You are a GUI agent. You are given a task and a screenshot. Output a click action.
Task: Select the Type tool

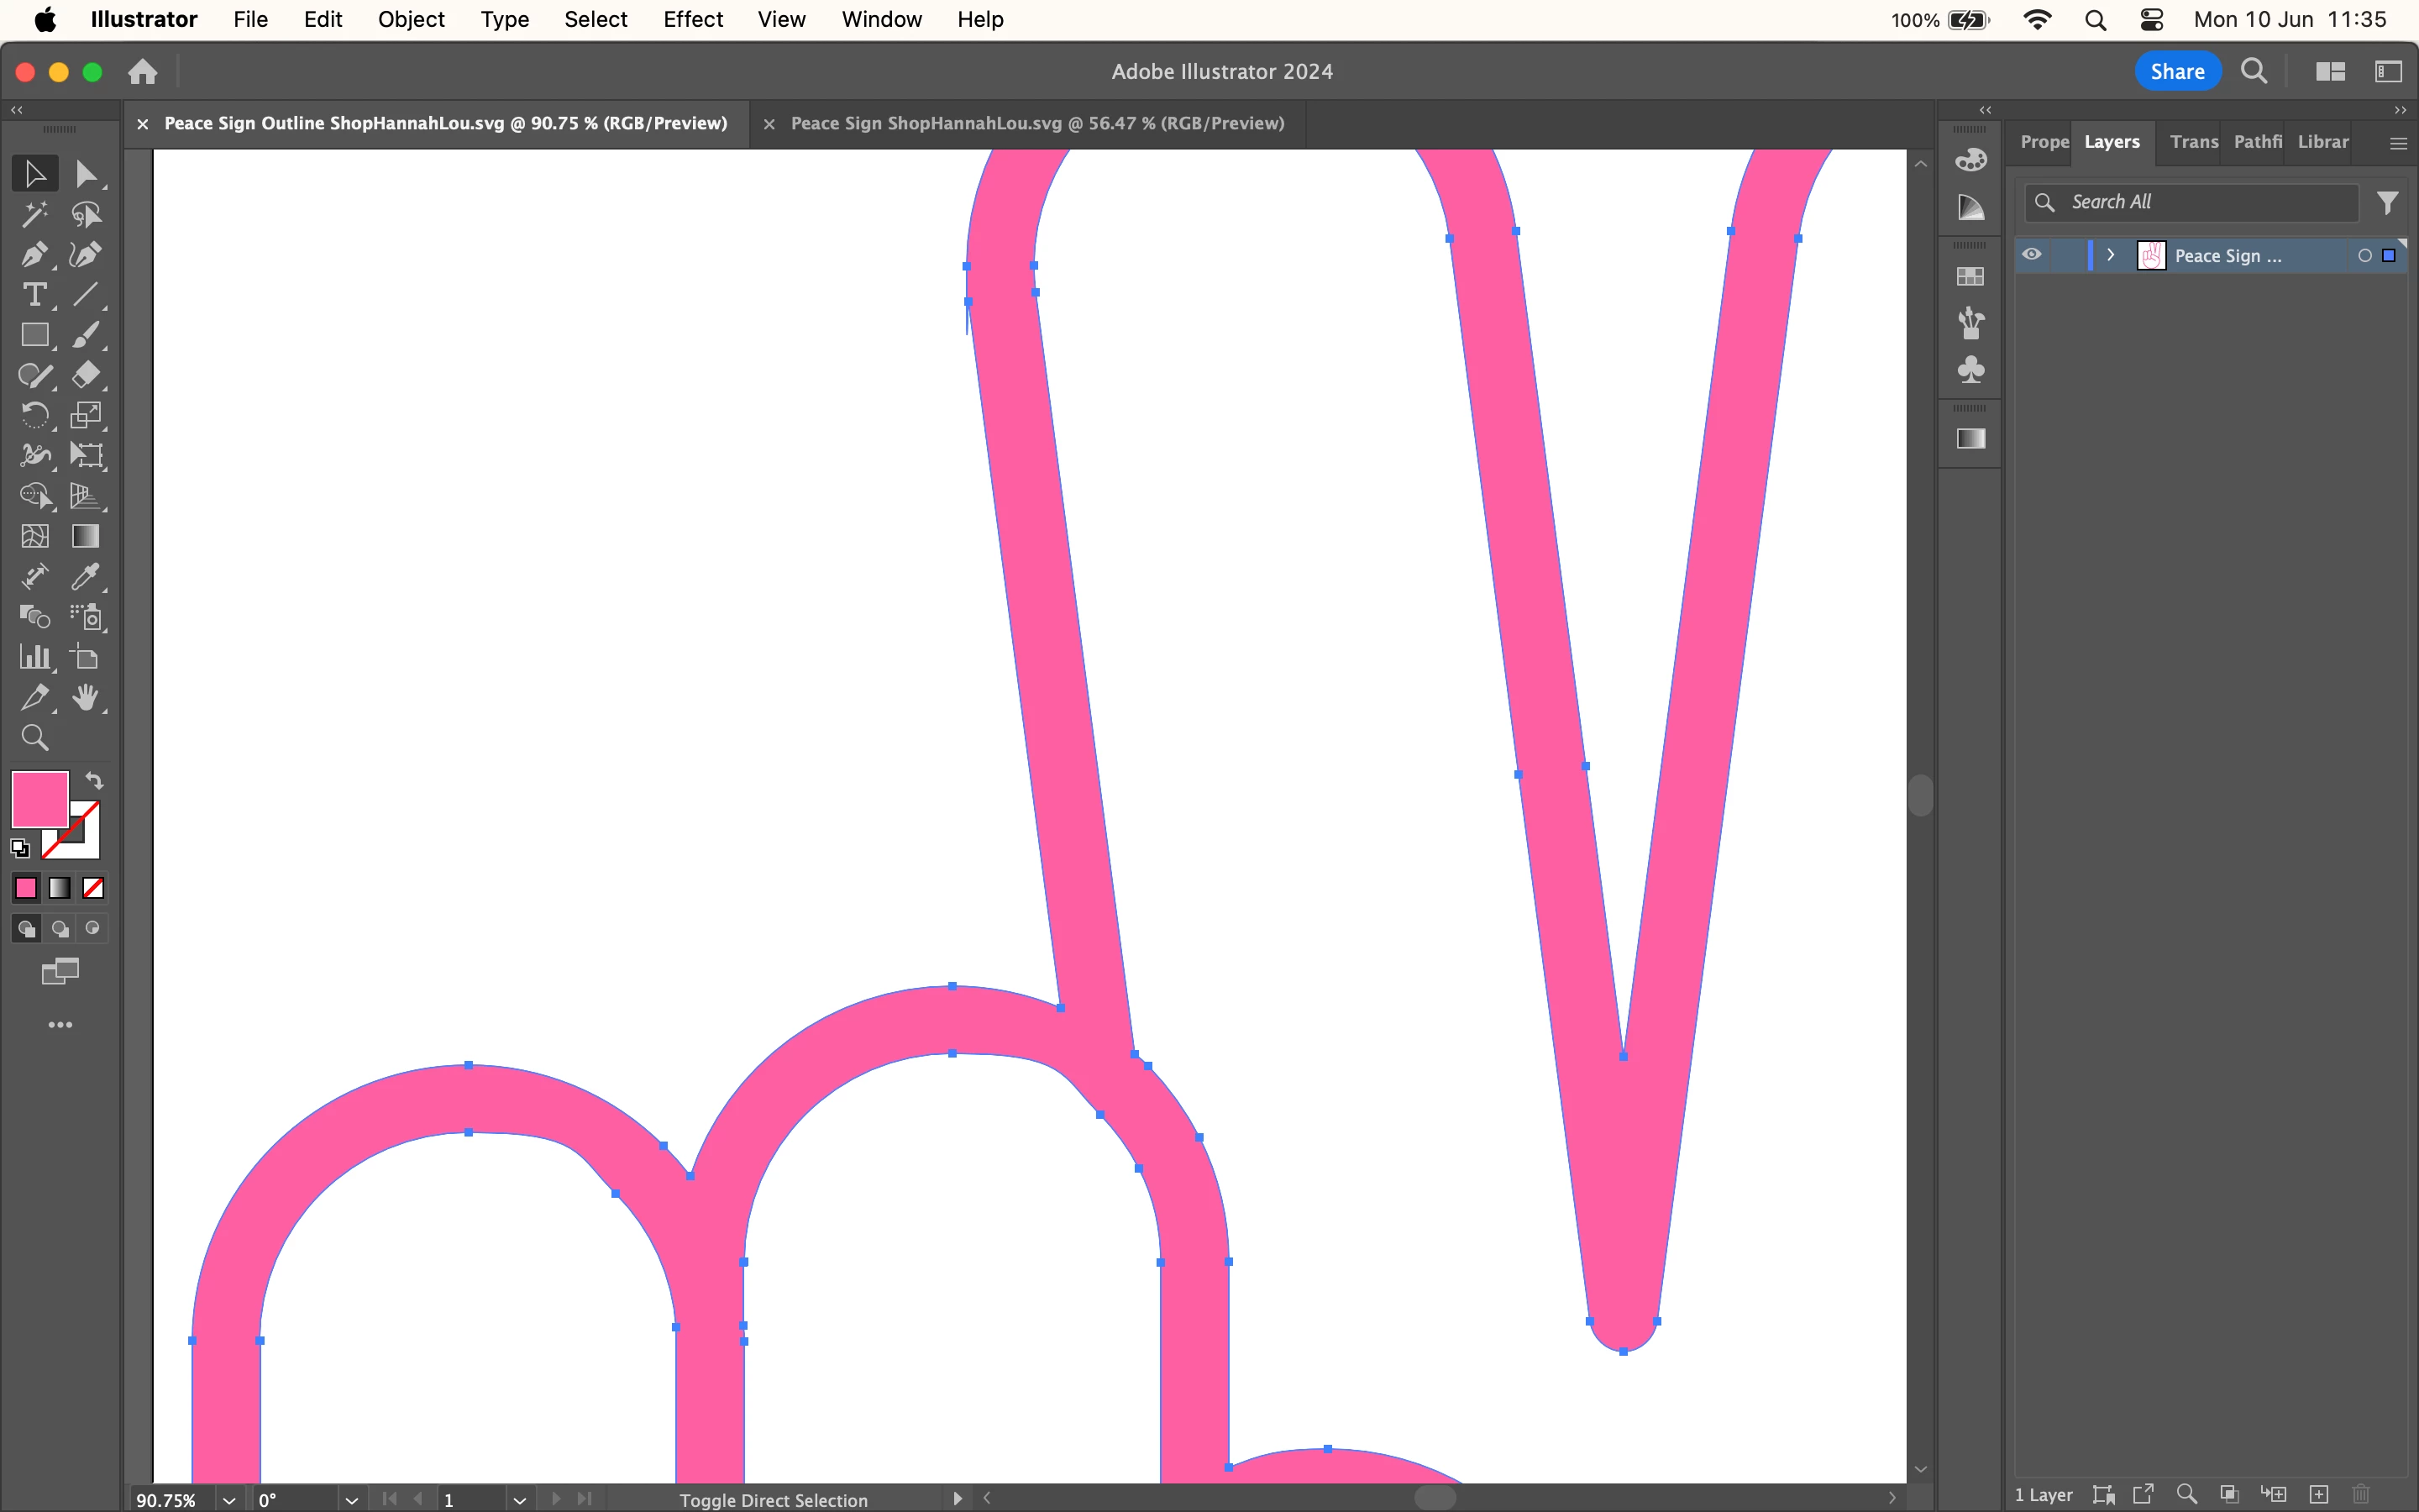coord(34,295)
